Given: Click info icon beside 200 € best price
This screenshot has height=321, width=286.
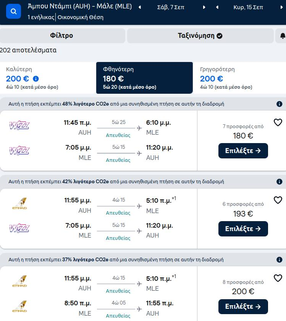Looking at the screenshot, I should pyautogui.click(x=36, y=79).
